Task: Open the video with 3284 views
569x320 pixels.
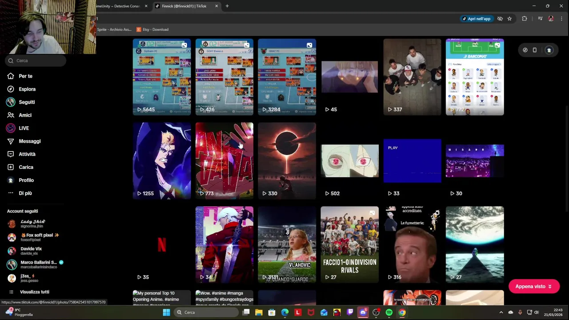Action: coord(287,77)
